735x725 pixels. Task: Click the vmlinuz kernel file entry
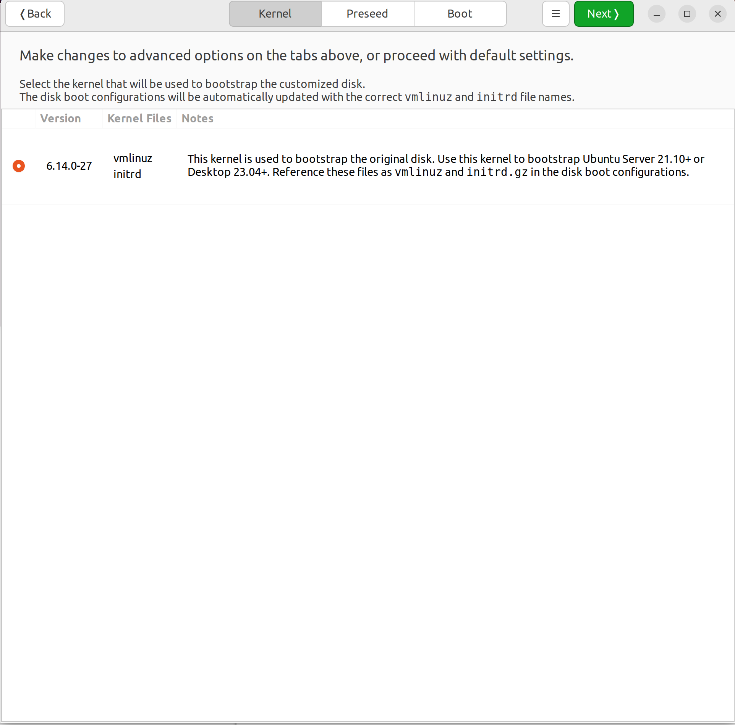(x=133, y=158)
